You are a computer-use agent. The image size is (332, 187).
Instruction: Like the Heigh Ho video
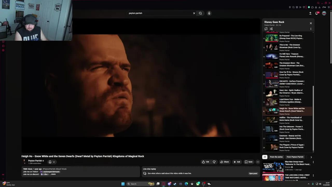point(205,162)
